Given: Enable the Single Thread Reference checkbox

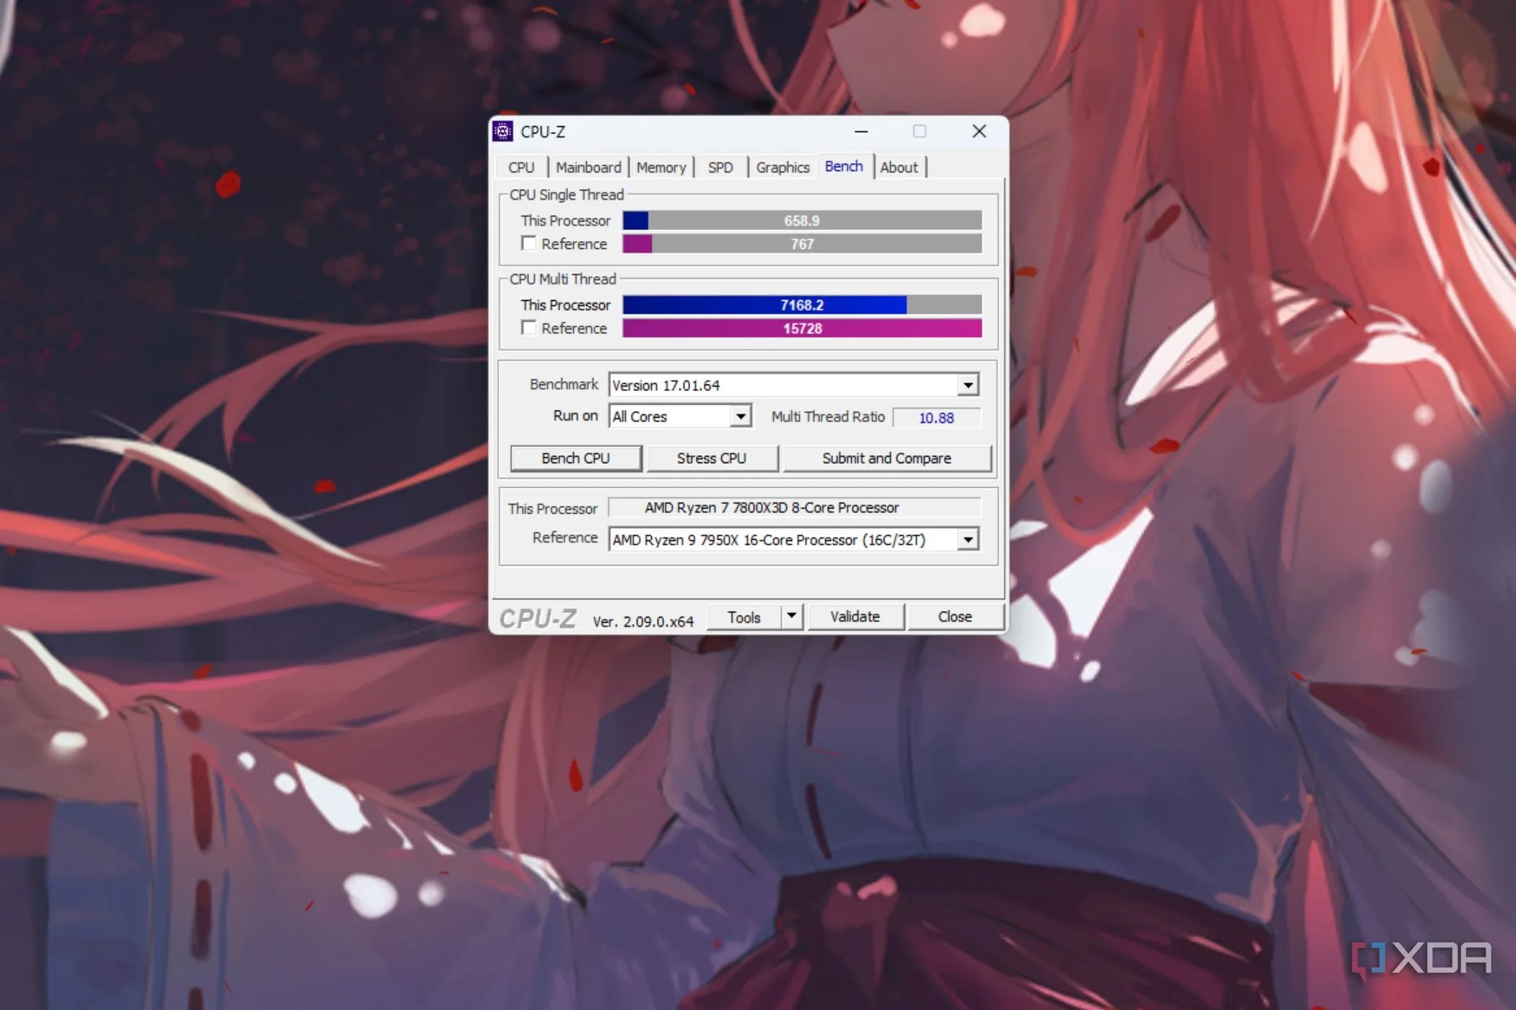Looking at the screenshot, I should coord(529,244).
